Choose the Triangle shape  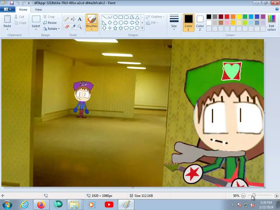[137, 17]
